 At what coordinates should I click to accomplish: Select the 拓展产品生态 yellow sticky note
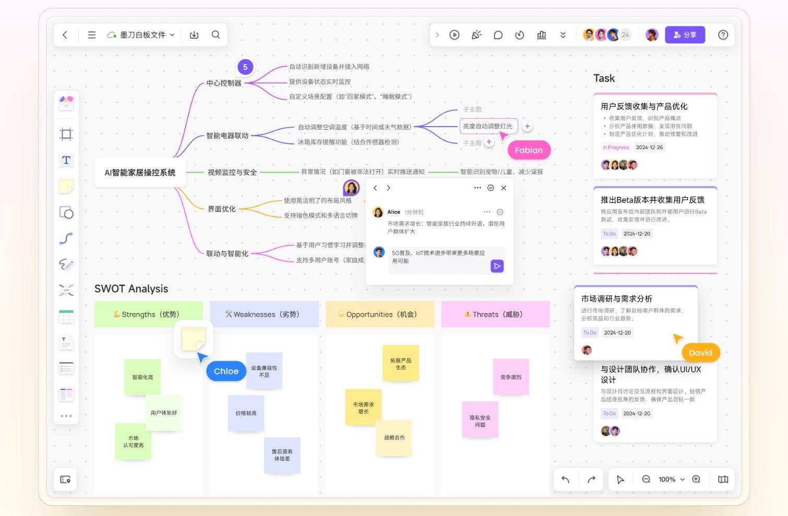point(401,363)
